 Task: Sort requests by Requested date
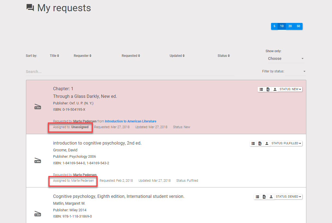[131, 56]
